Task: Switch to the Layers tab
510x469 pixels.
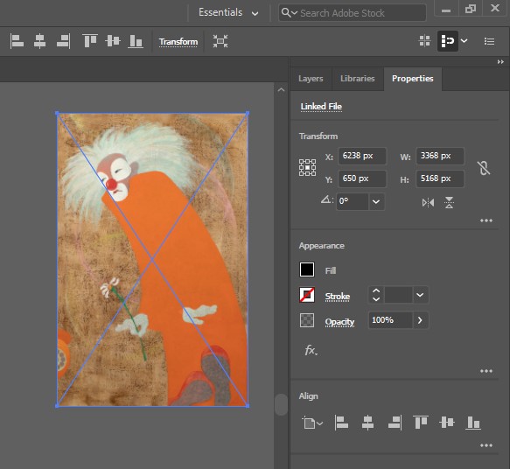Action: point(311,79)
